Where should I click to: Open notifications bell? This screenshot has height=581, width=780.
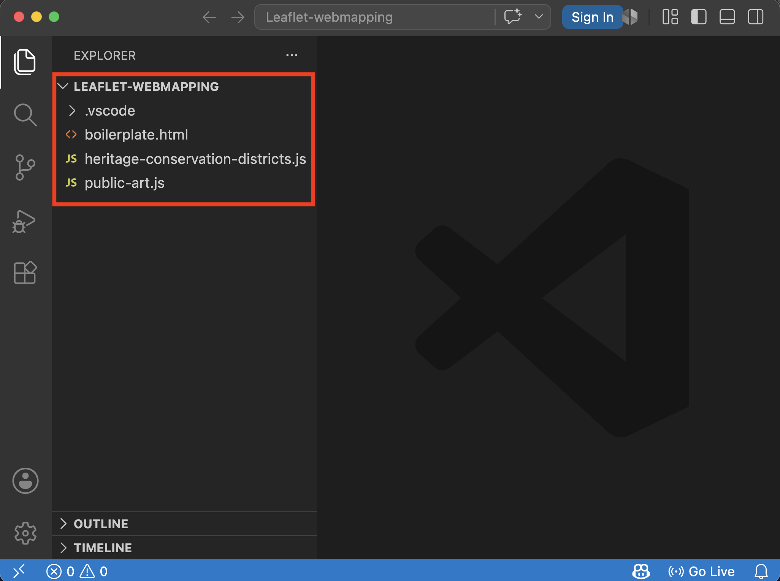pyautogui.click(x=761, y=571)
